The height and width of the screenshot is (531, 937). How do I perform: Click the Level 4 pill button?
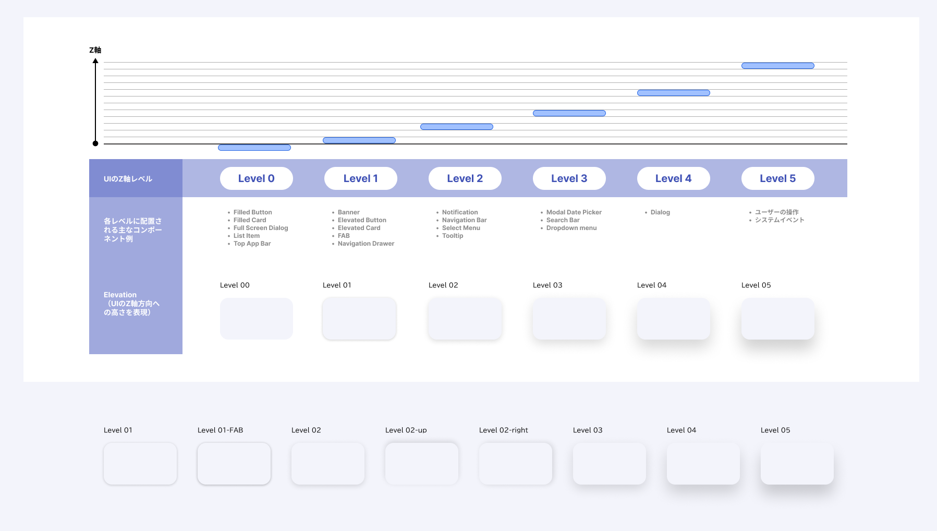click(673, 178)
